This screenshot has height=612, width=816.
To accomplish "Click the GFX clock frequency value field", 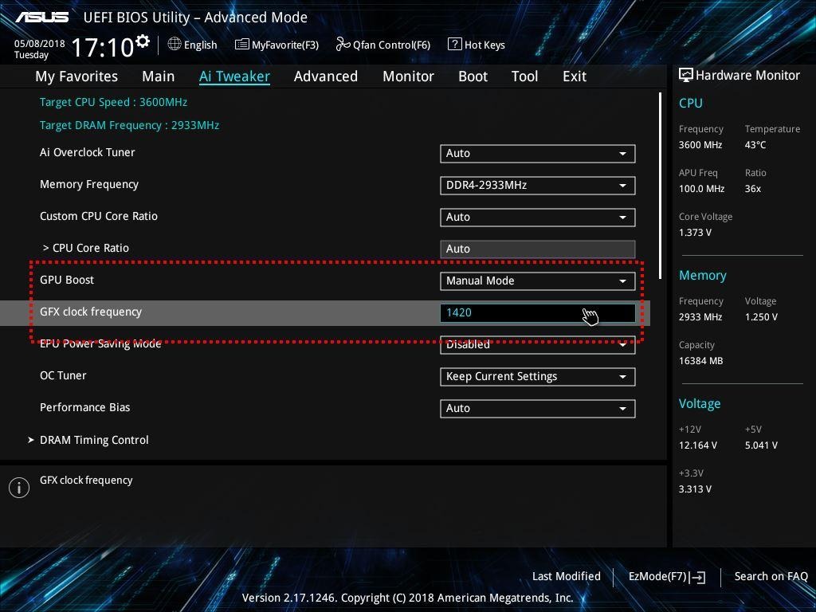I will [x=537, y=312].
